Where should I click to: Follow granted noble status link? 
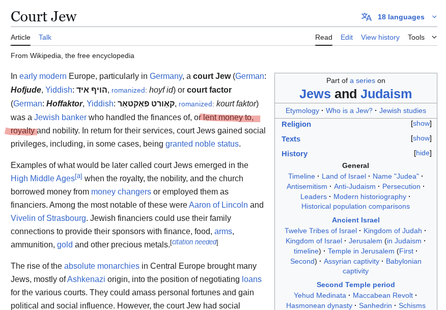pyautogui.click(x=202, y=144)
